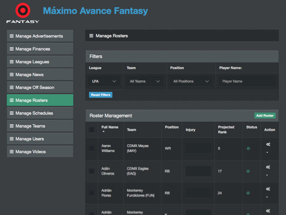Click hamburger icon in Manage Rosters header bar
286x215 pixels.
pos(91,36)
